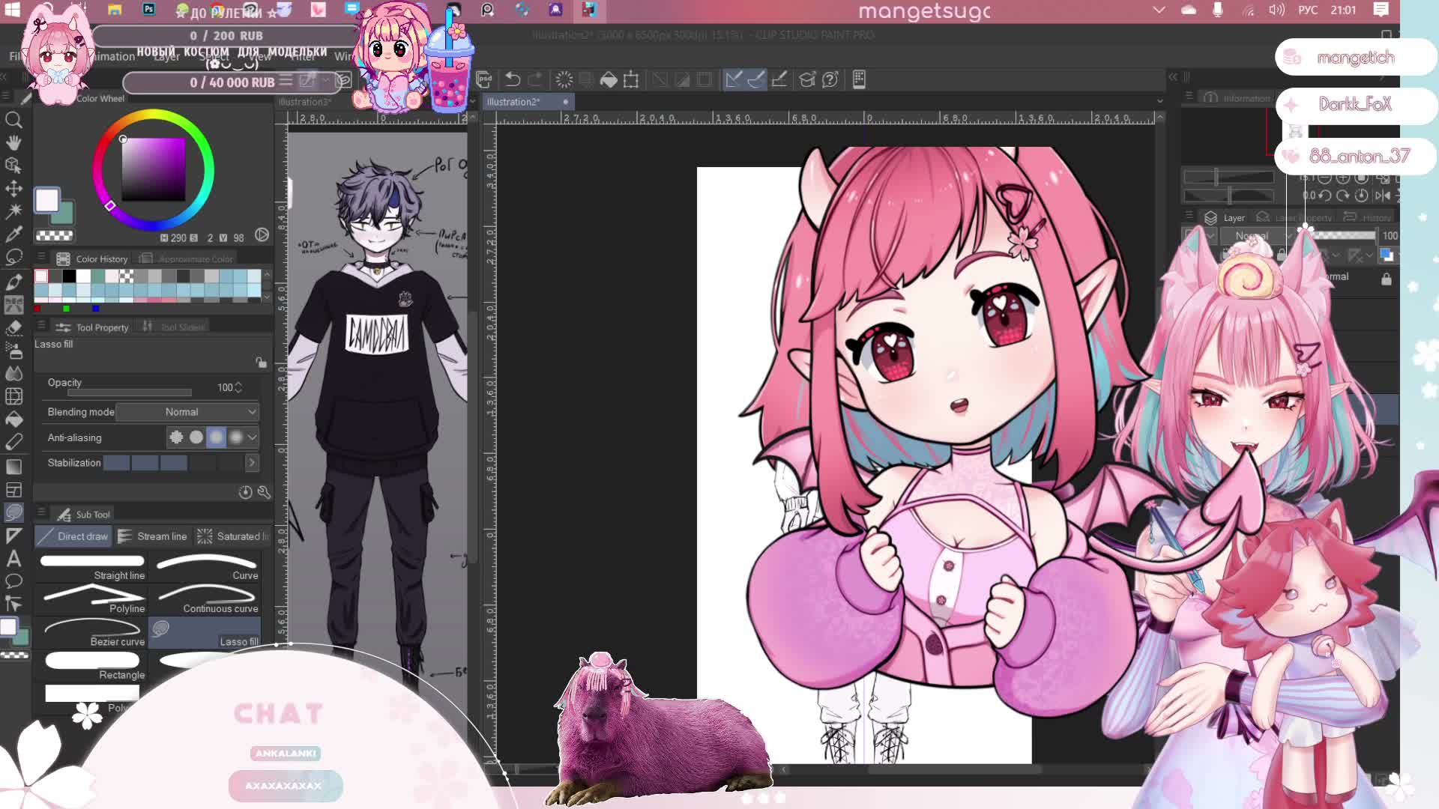Click the Clear (spark) icon in command bar
The width and height of the screenshot is (1439, 809).
564,79
